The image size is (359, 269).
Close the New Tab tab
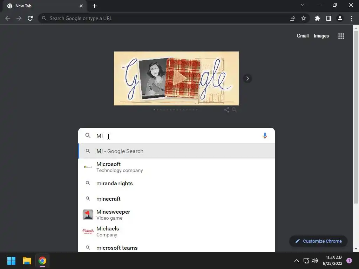(81, 6)
